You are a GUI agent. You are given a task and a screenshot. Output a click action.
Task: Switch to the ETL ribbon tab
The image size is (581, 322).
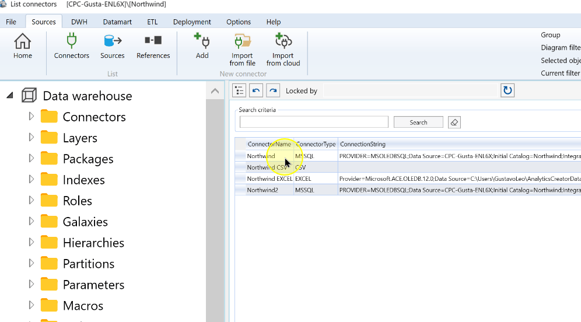tap(152, 22)
